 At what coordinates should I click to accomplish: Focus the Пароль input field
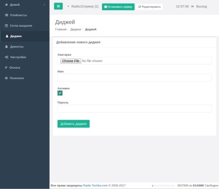pos(134,108)
